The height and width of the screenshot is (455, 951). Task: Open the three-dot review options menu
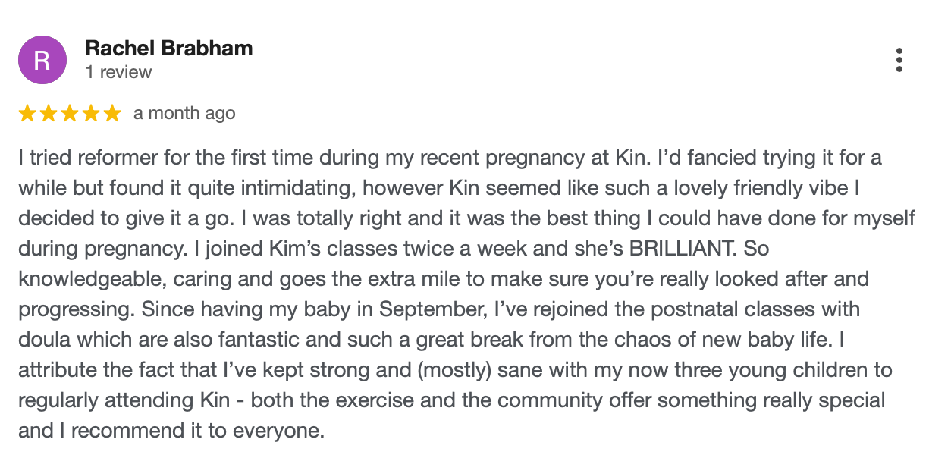click(899, 60)
